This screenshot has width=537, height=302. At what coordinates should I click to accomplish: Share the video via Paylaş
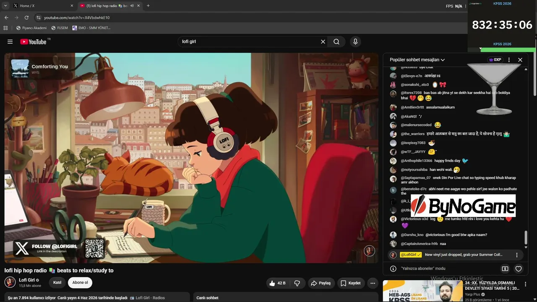(321, 283)
